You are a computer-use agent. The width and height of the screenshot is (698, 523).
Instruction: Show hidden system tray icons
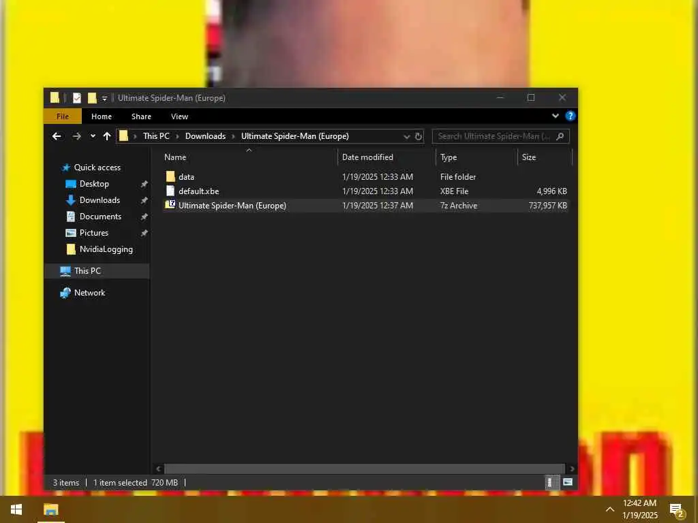click(610, 509)
